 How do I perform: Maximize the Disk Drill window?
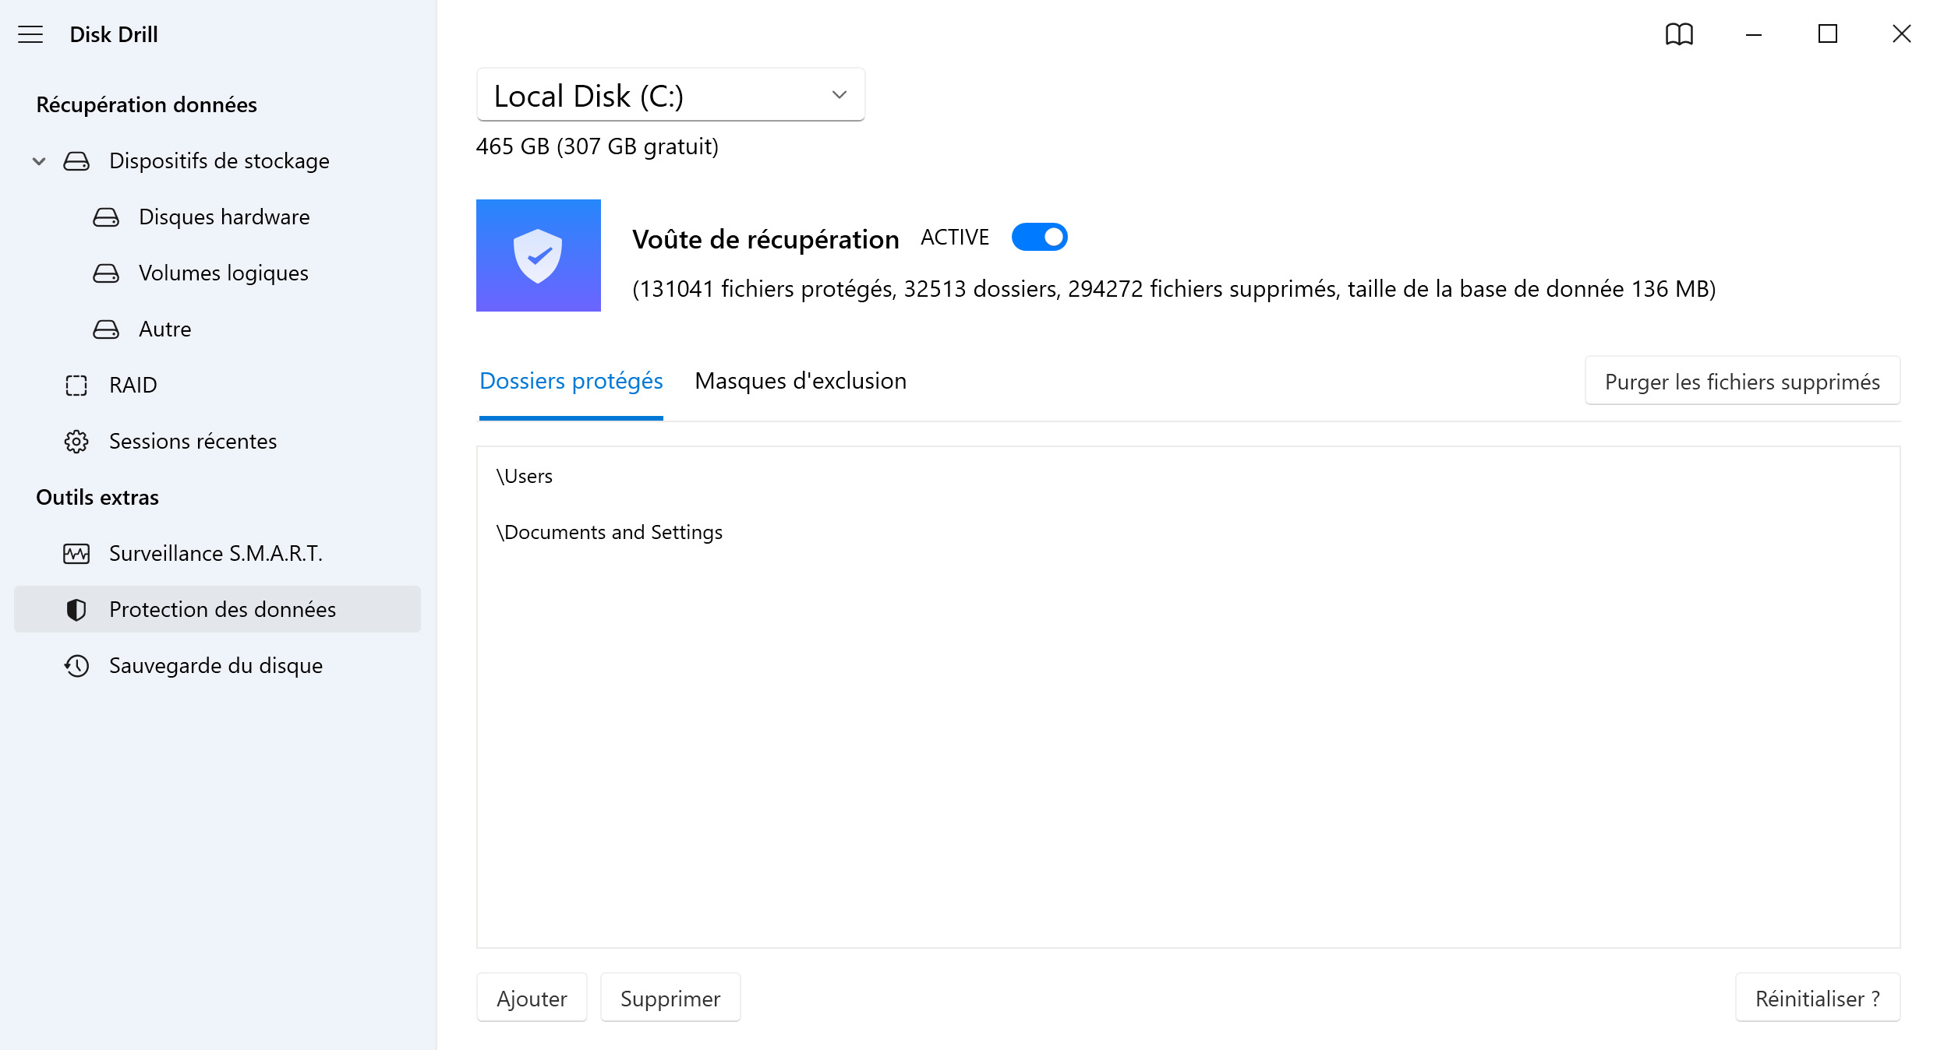[x=1828, y=34]
